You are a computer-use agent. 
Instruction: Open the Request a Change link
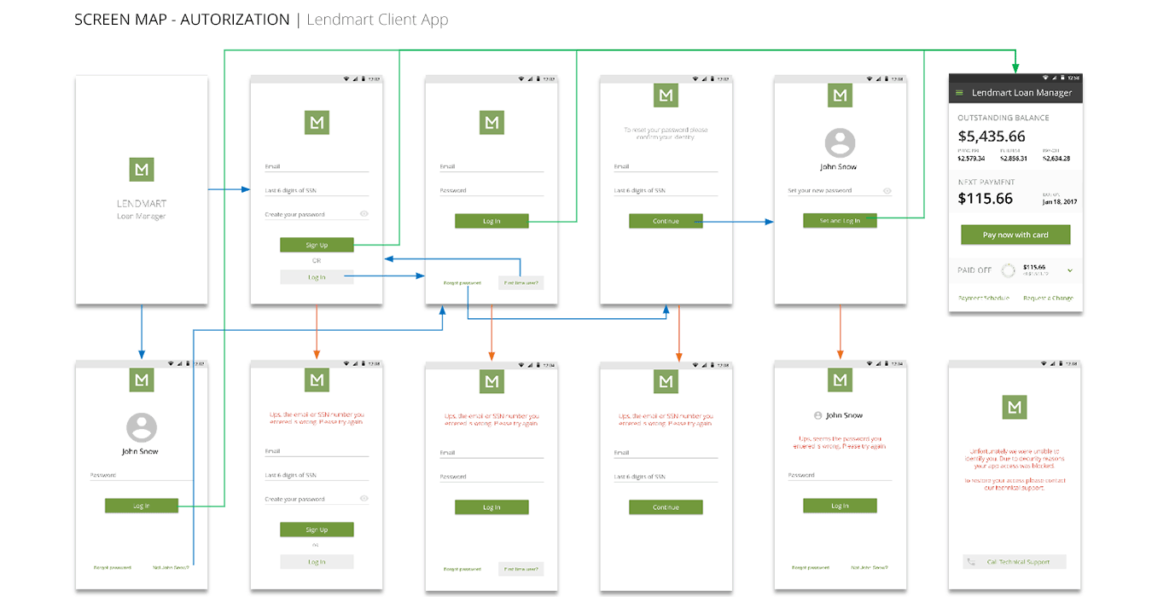[x=1048, y=298]
